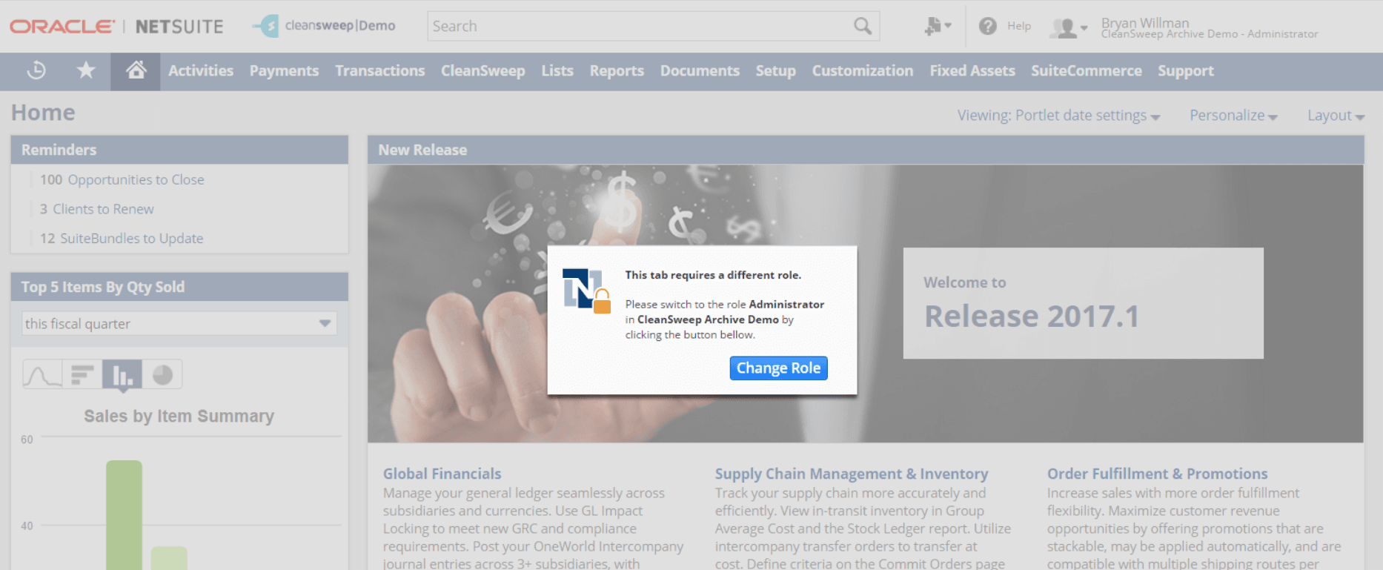The image size is (1383, 570).
Task: Open the Fixed Assets menu
Action: 972,70
